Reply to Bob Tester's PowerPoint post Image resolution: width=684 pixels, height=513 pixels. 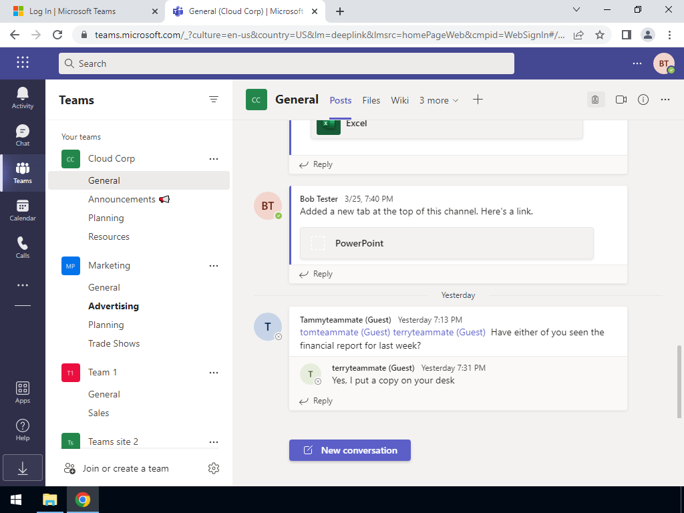coord(316,274)
